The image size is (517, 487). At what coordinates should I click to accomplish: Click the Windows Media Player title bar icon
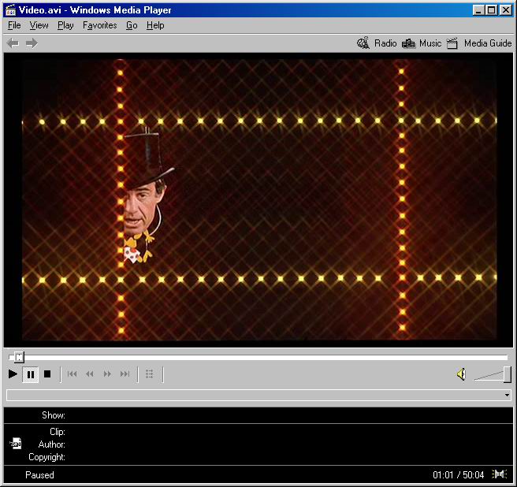[10, 10]
